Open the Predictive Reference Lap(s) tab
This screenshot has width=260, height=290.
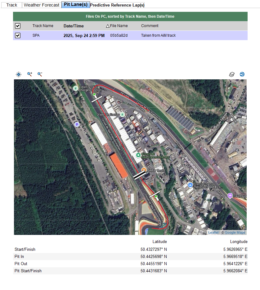pyautogui.click(x=117, y=5)
